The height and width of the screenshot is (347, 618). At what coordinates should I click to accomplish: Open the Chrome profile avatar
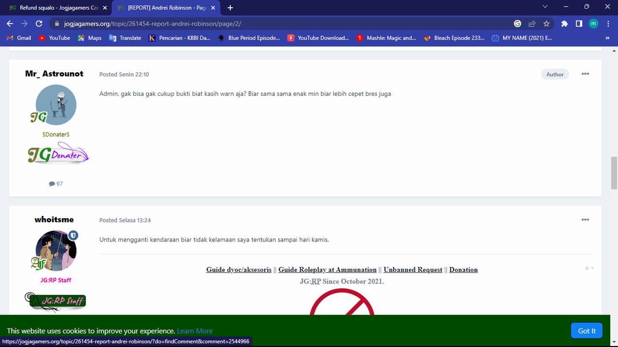(x=593, y=24)
